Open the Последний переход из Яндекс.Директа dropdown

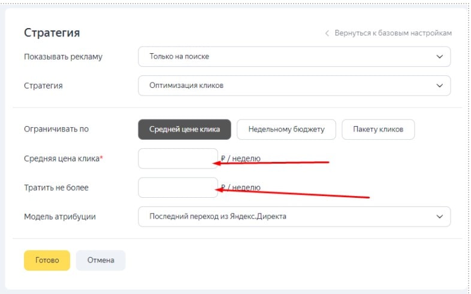[294, 216]
